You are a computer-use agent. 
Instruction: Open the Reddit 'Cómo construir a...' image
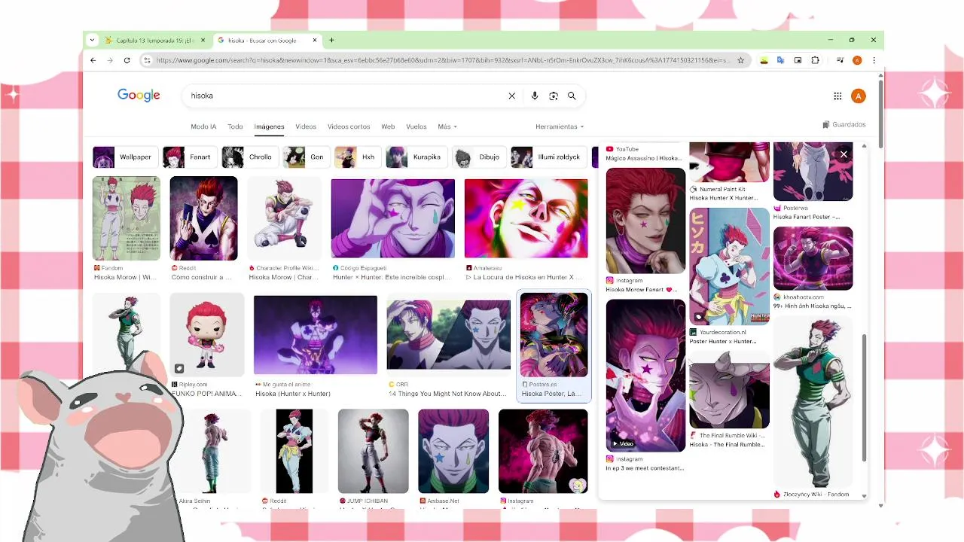[x=203, y=218]
